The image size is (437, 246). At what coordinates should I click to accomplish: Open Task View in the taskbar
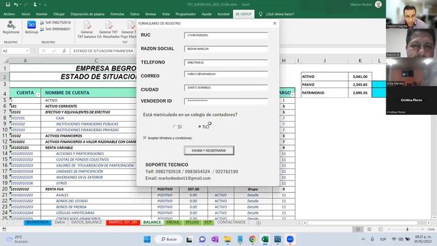pos(189,239)
